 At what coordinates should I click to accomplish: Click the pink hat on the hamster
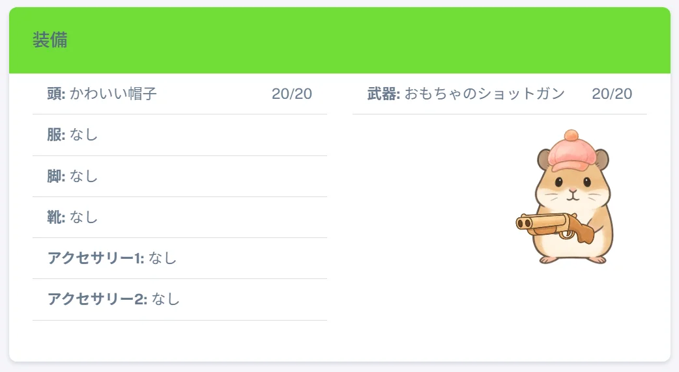click(x=571, y=150)
